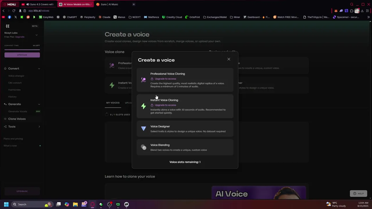
Task: Click the Opera browser taskbar icon
Action: pos(92,204)
